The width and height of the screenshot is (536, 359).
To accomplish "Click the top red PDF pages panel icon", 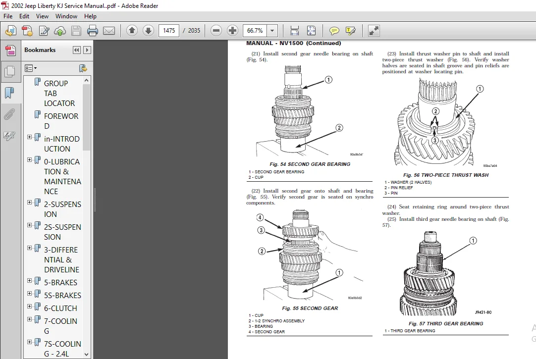I will pos(10,51).
